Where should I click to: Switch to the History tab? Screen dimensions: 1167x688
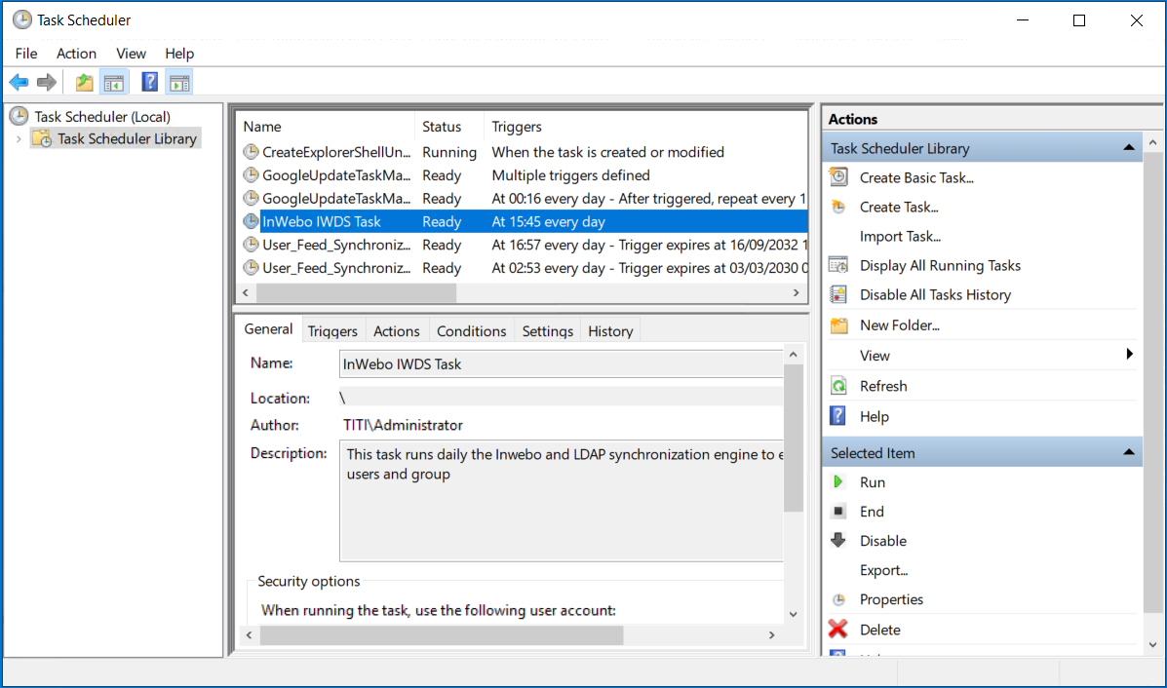click(610, 331)
